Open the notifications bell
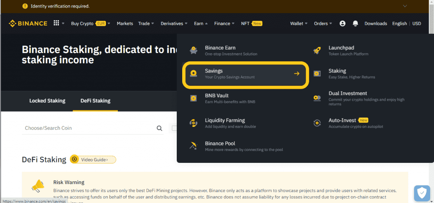 pyautogui.click(x=356, y=24)
